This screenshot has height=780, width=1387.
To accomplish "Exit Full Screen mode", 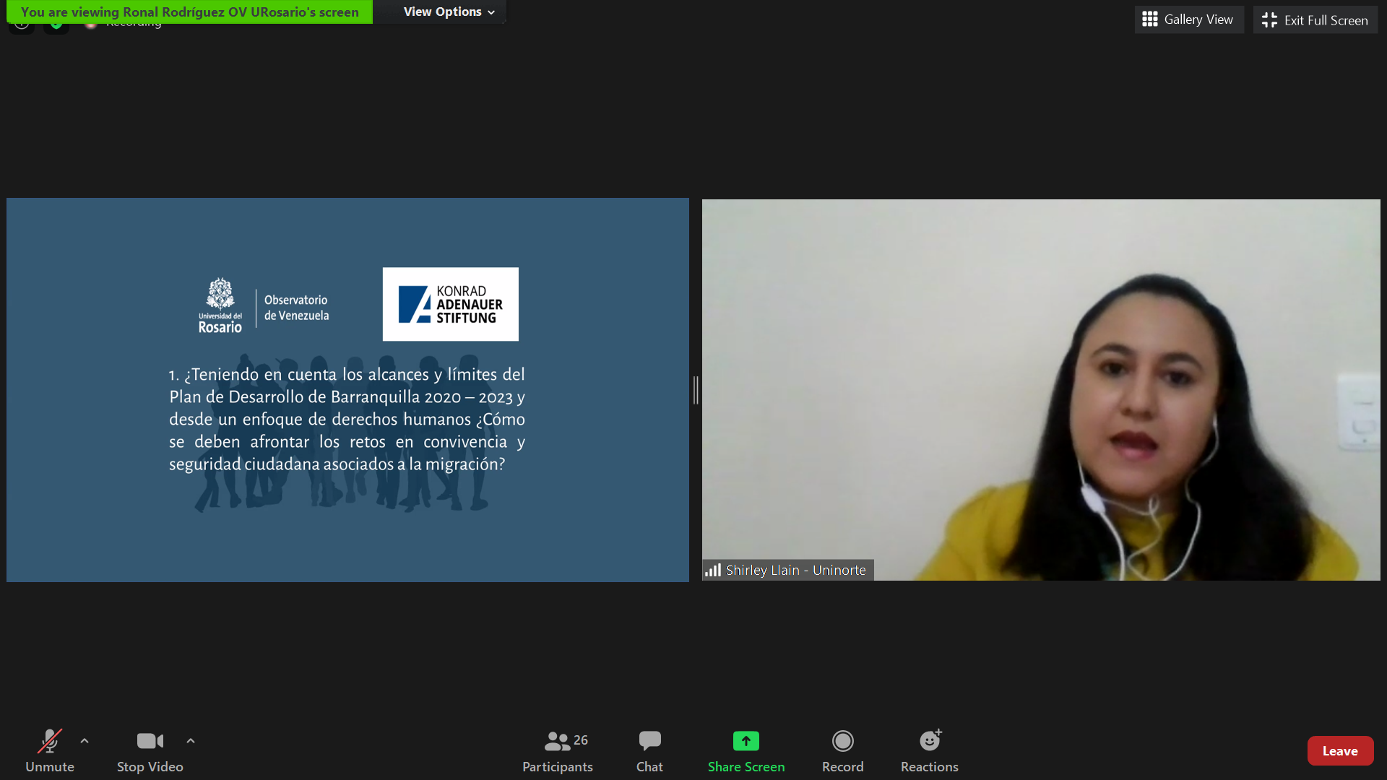I will coord(1315,20).
